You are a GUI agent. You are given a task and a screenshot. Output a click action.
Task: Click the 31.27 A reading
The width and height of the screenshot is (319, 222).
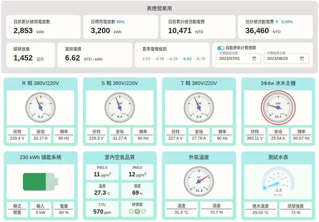(x=120, y=138)
